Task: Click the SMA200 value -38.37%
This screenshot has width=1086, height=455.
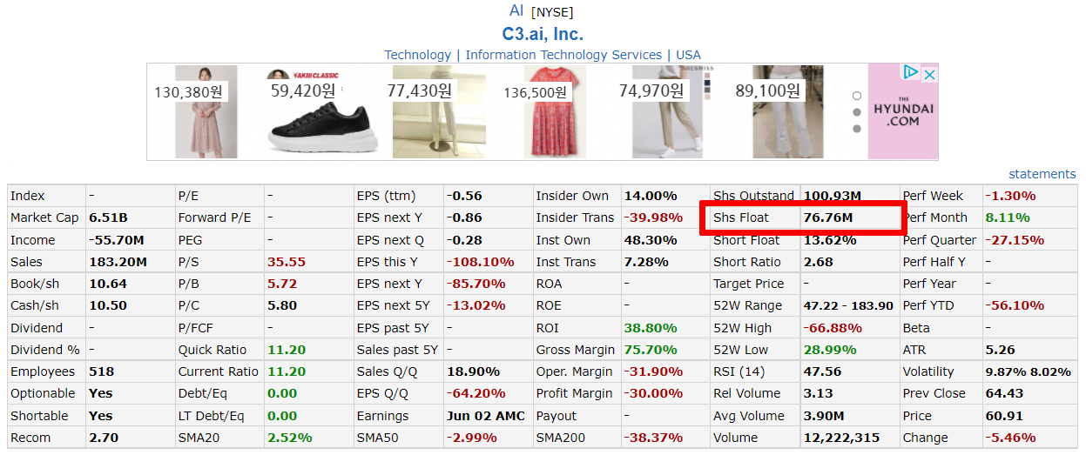Action: [x=654, y=438]
